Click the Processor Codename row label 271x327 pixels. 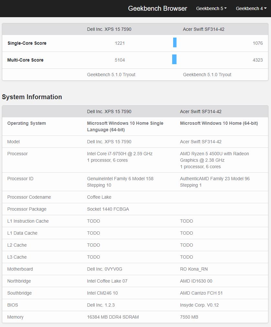pos(29,197)
